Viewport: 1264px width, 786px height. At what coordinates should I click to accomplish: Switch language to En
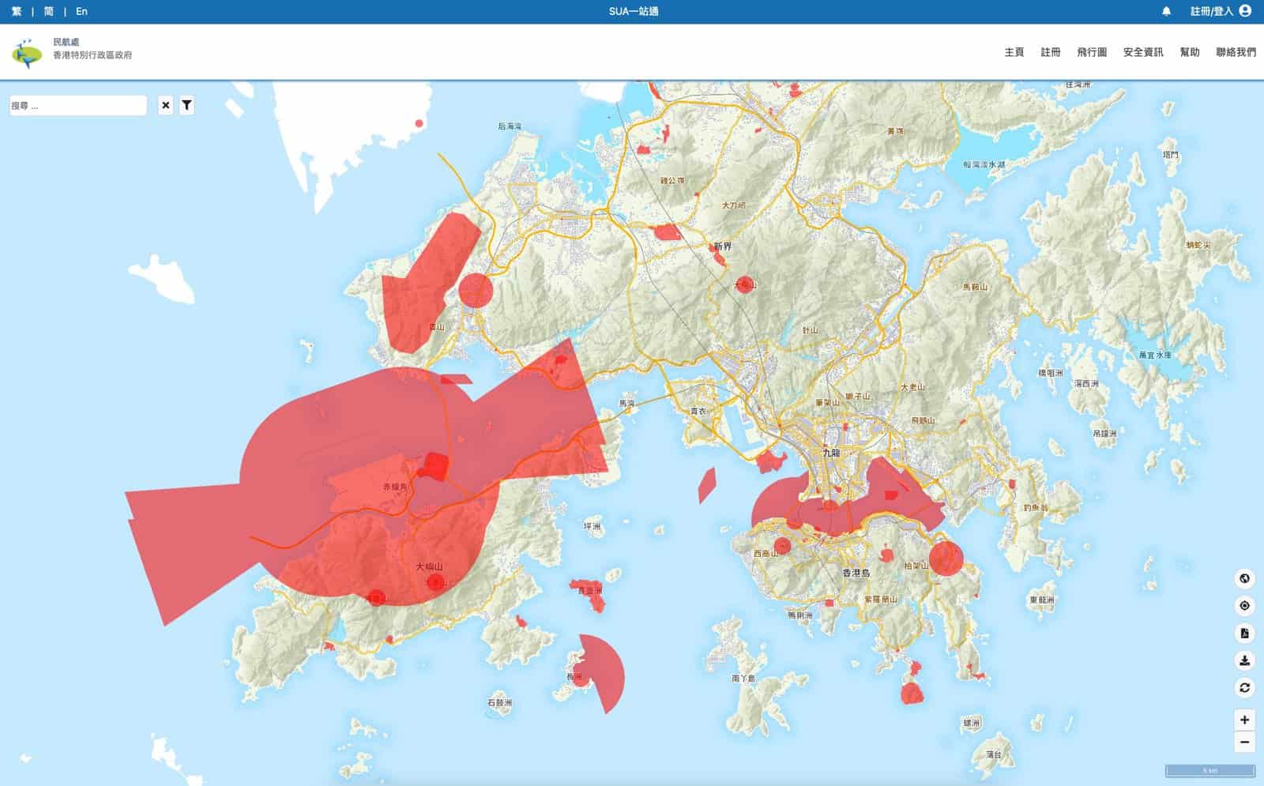(81, 11)
